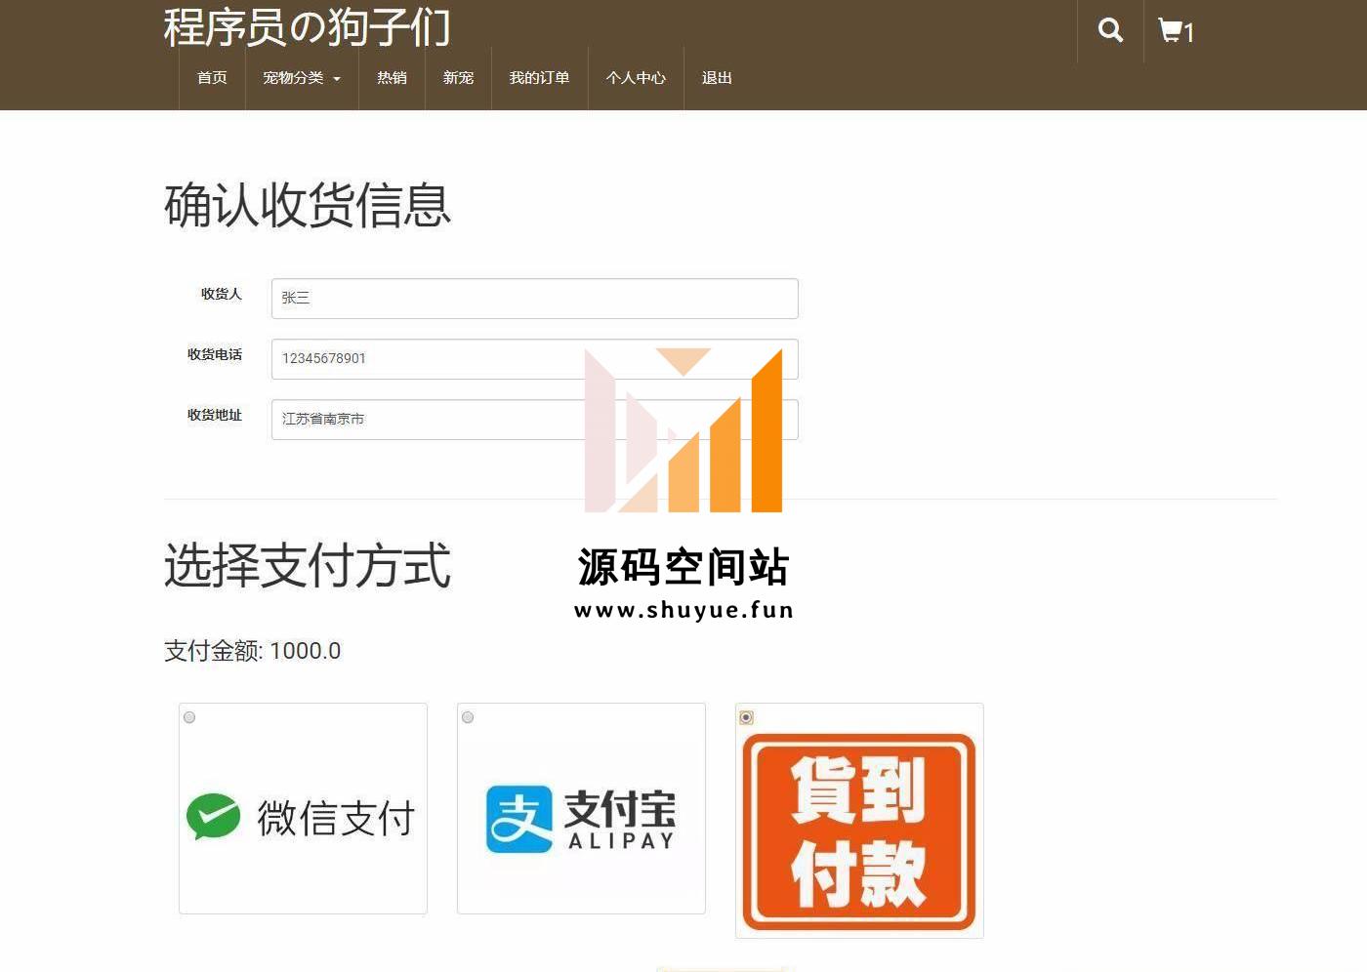Screen dimensions: 1367x972
Task: Click the 选择支付方式 heading
Action: [308, 566]
